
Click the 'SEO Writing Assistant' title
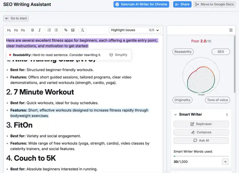pyautogui.click(x=27, y=4)
